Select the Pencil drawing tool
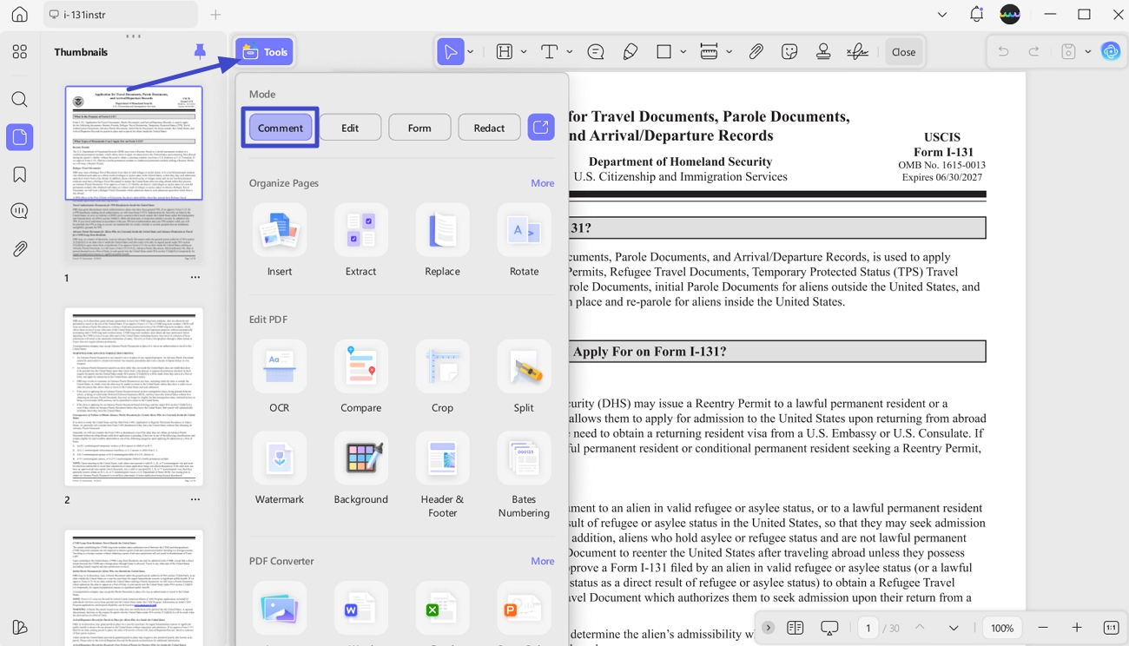1129x646 pixels. pyautogui.click(x=631, y=52)
